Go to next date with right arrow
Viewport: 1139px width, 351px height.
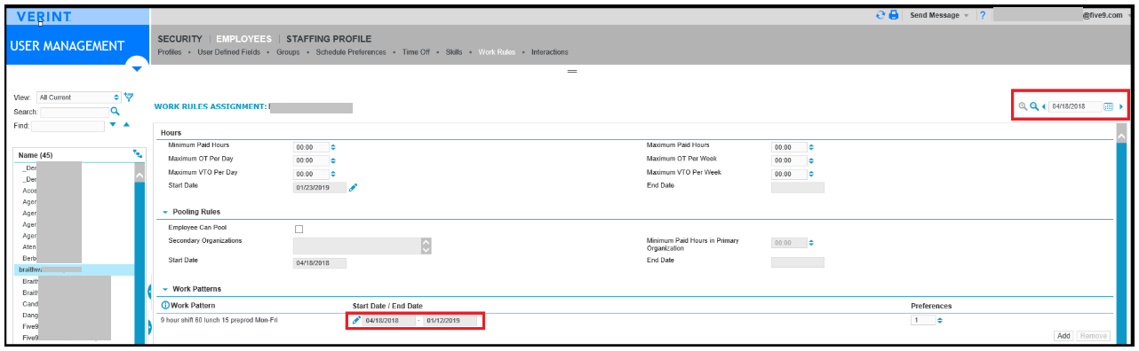tap(1120, 106)
